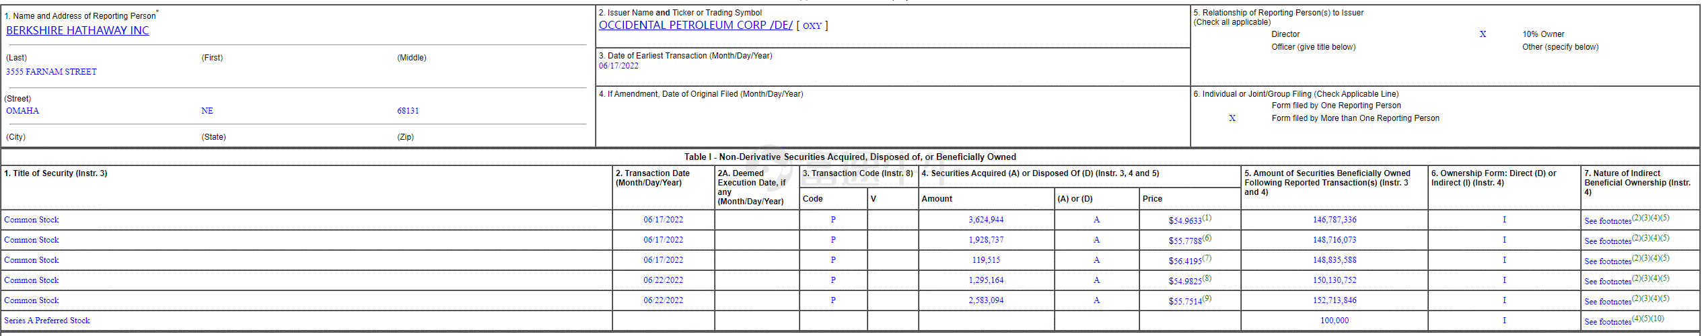Open the OCCIDENTAL PETROLEUM CORP /DE/ link
This screenshot has width=1706, height=336.
pyautogui.click(x=696, y=25)
